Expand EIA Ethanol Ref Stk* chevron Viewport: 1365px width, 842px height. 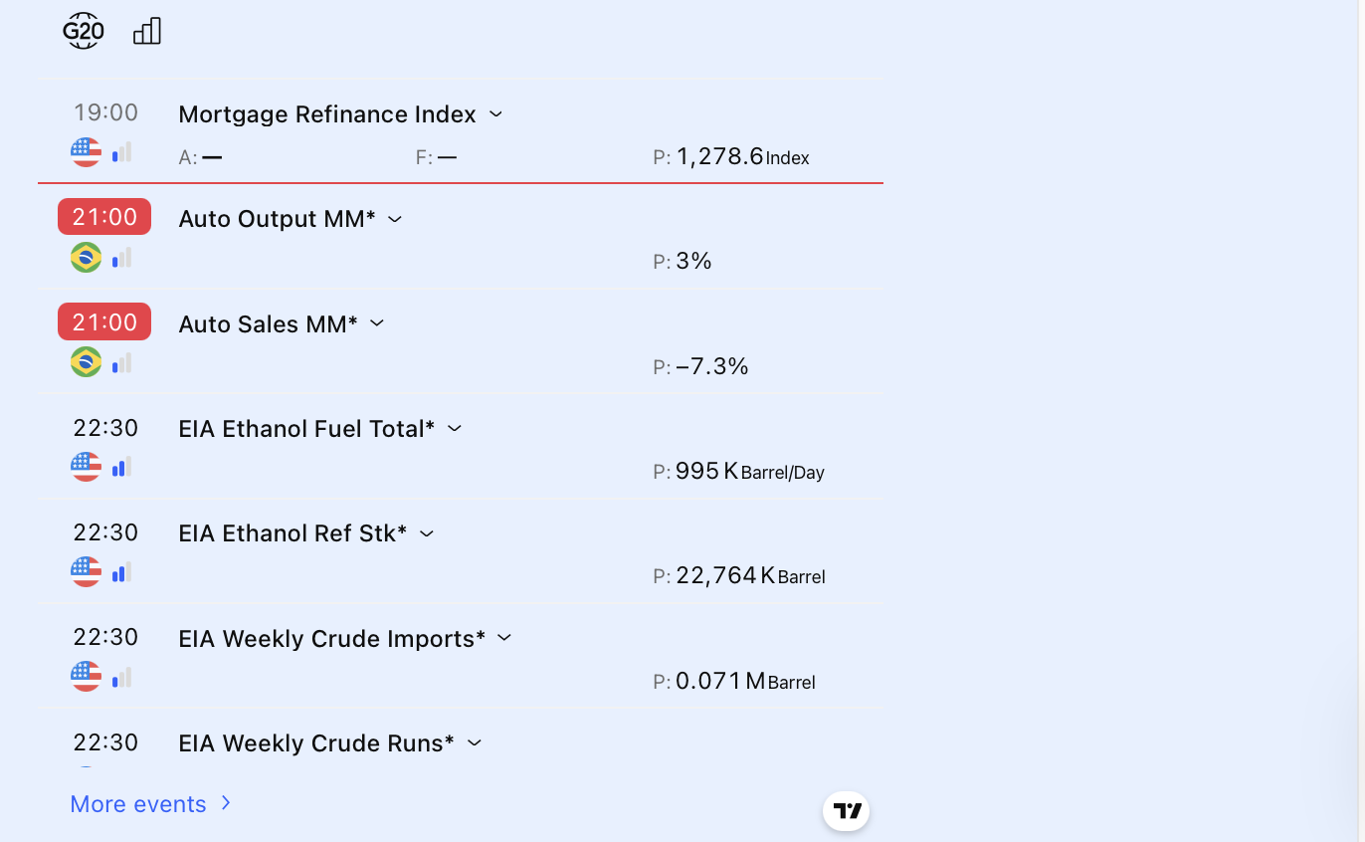click(x=427, y=533)
